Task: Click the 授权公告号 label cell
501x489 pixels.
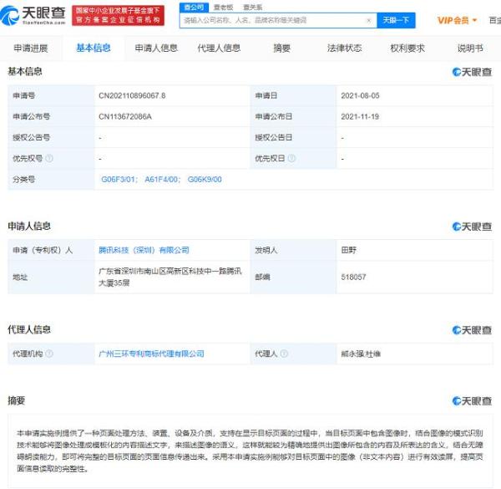Action: 51,138
